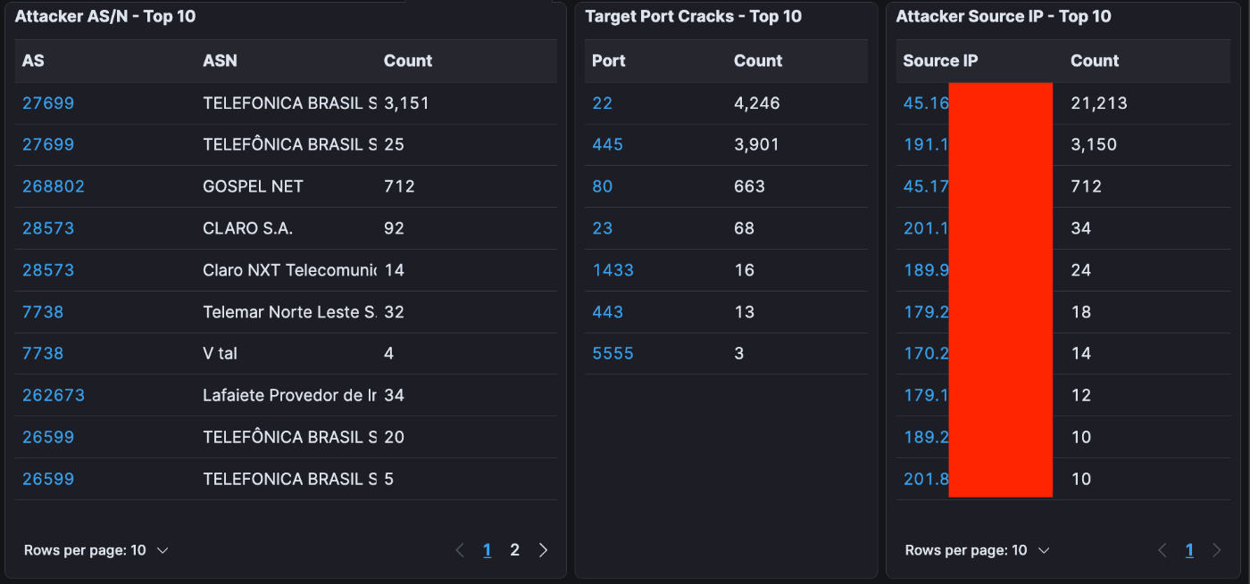This screenshot has width=1250, height=584.
Task: Select page 1 in Attacker AS/N pagination
Action: point(487,550)
